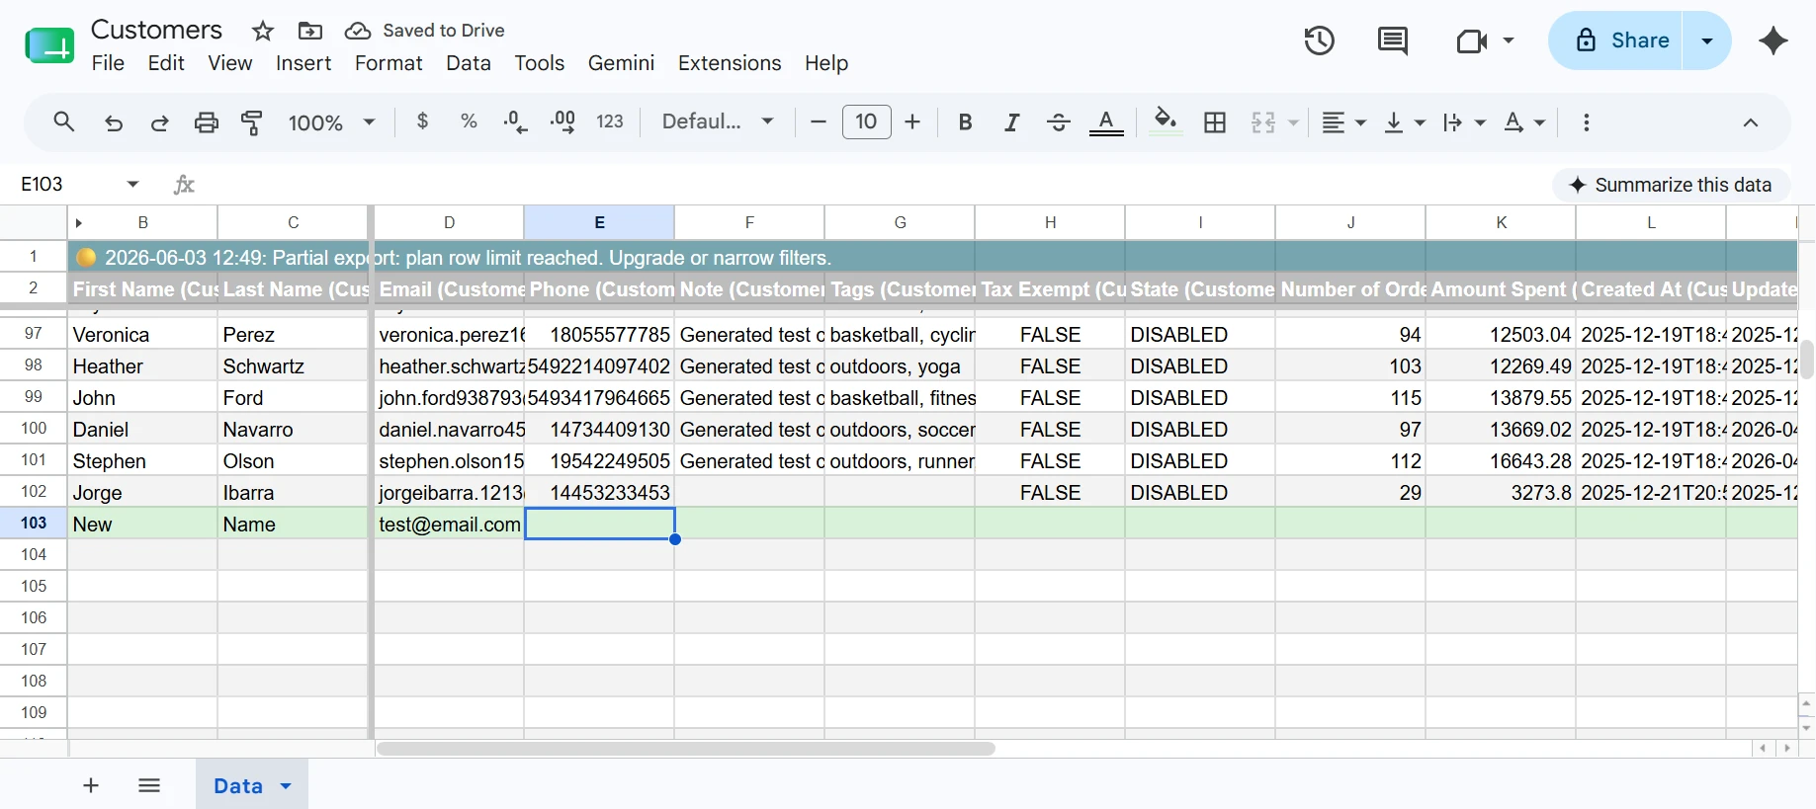Click Summarize this data button
Image resolution: width=1816 pixels, height=809 pixels.
point(1671,185)
